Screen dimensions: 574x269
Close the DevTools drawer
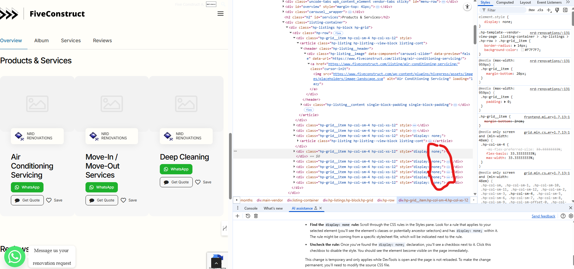point(570,208)
